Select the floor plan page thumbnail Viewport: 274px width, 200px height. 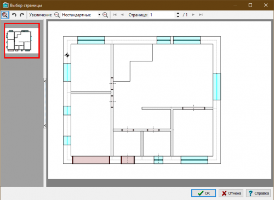tap(22, 41)
